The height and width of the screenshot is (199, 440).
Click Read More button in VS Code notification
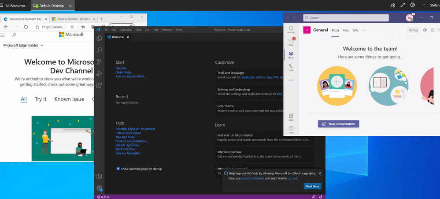click(312, 186)
